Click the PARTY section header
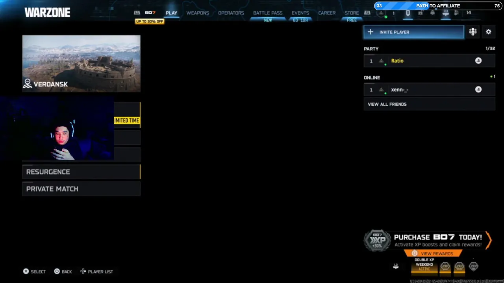504x283 pixels. [x=371, y=49]
